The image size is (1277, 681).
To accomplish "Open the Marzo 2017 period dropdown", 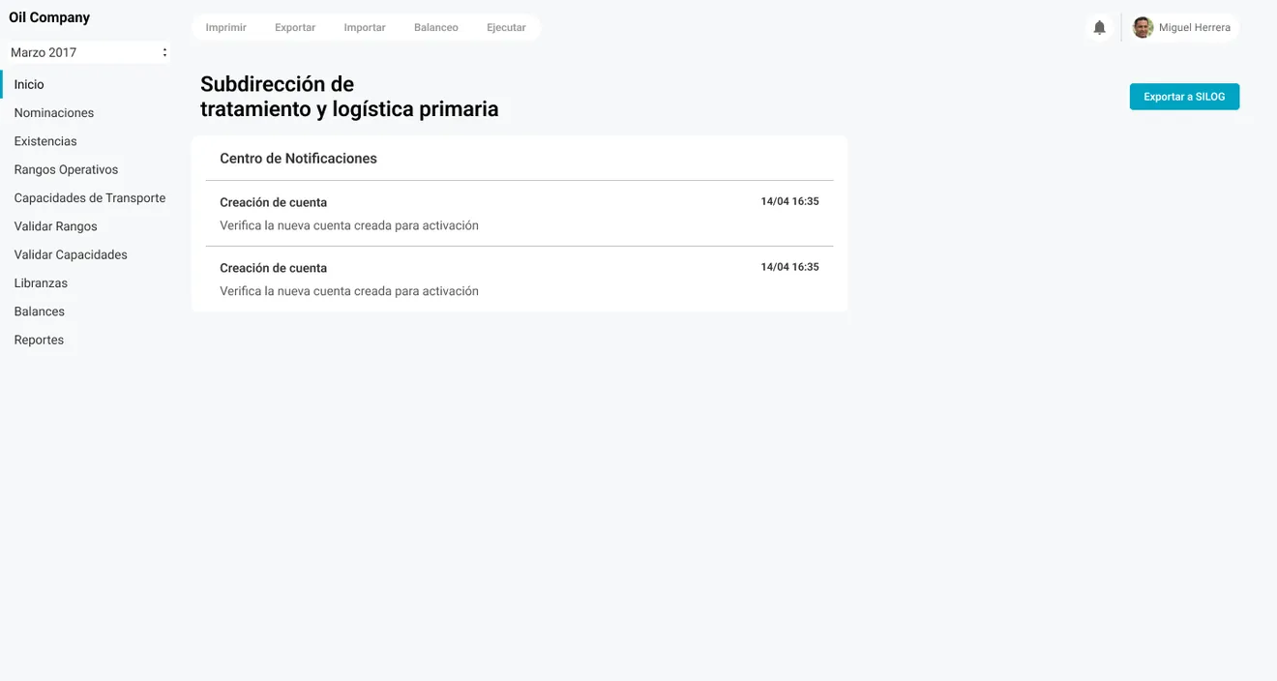I will (88, 52).
